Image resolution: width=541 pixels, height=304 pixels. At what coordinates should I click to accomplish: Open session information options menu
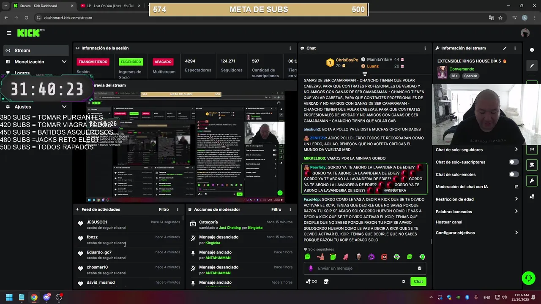(290, 48)
